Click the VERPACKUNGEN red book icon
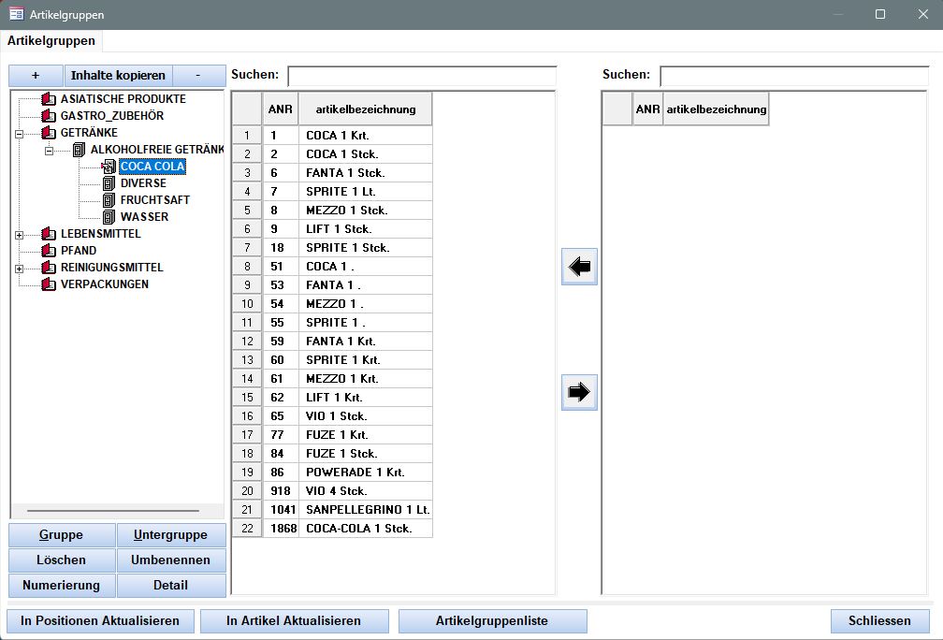 pos(50,284)
